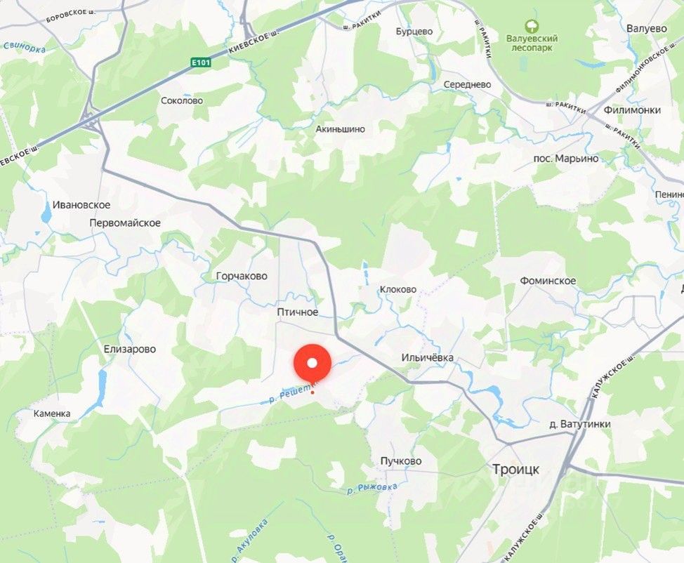
Task: Click the Каменка village label
Action: point(52,413)
